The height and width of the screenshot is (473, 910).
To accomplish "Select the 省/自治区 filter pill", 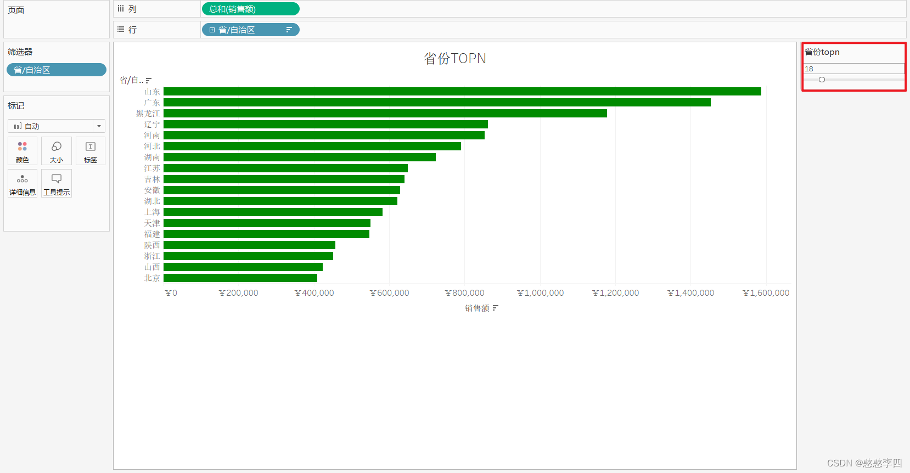I will [57, 70].
